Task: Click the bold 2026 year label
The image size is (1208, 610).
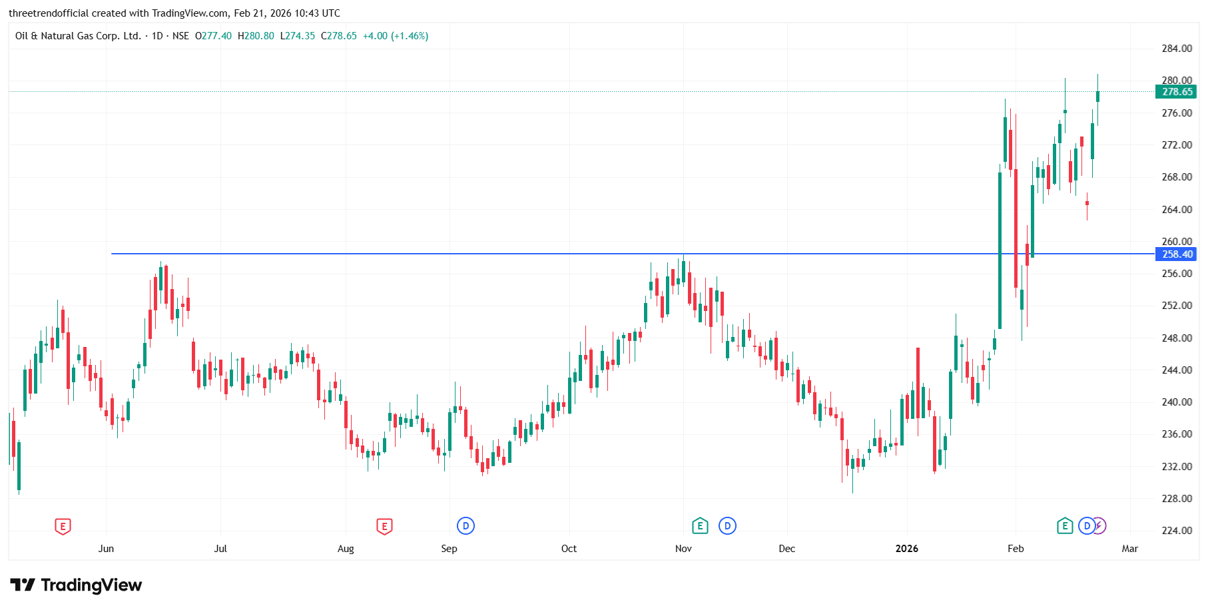Action: point(907,549)
